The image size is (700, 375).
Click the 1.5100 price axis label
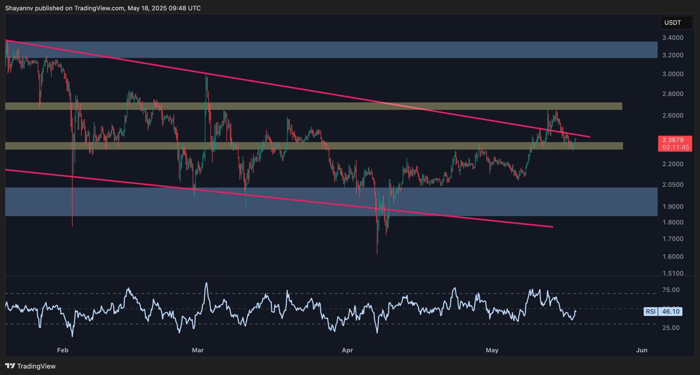pos(673,273)
